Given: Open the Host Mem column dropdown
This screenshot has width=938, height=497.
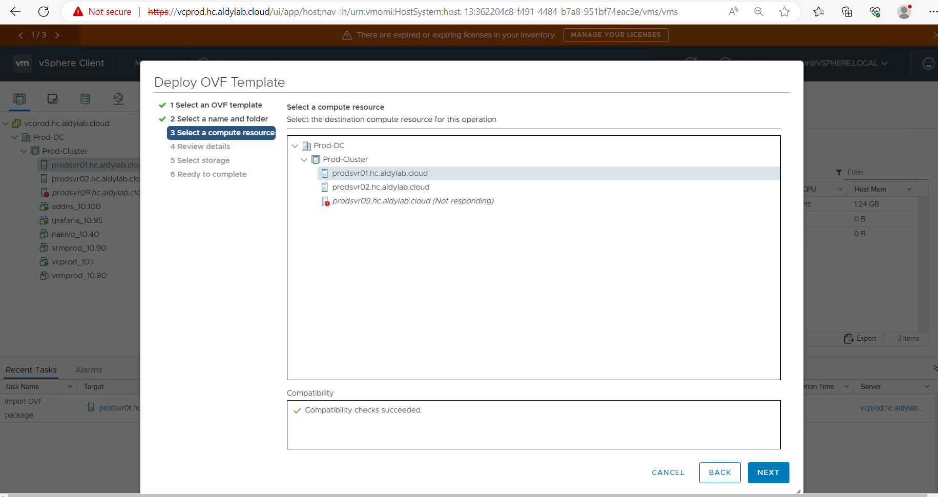Looking at the screenshot, I should click(x=909, y=189).
